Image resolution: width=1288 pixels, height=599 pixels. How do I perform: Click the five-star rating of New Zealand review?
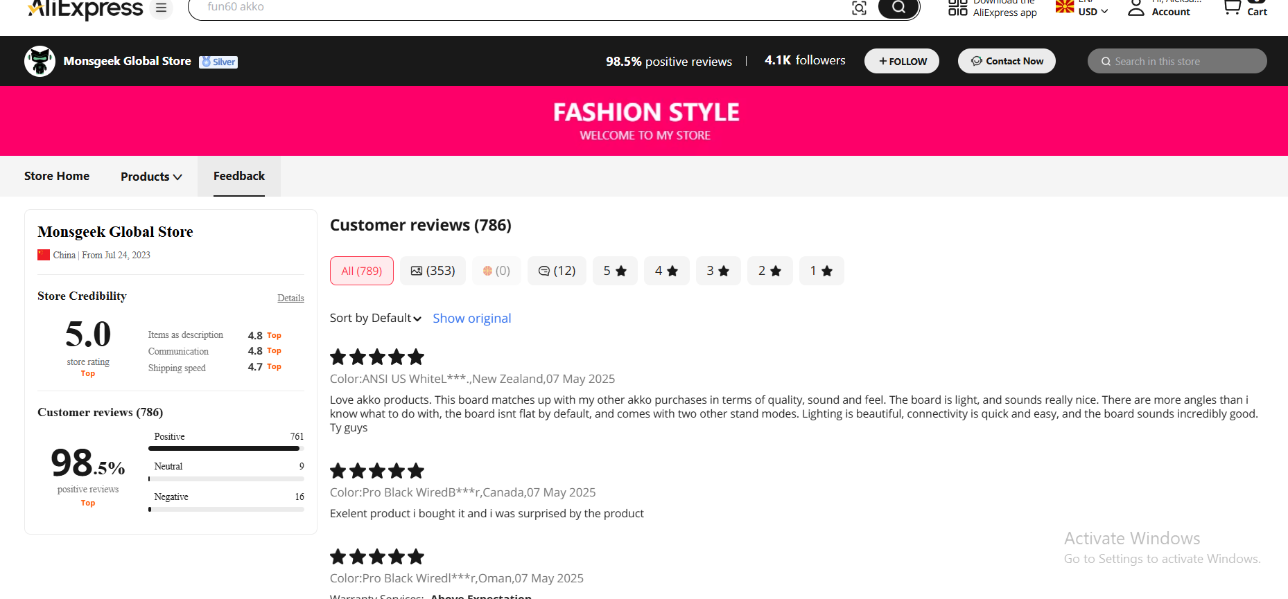click(376, 357)
